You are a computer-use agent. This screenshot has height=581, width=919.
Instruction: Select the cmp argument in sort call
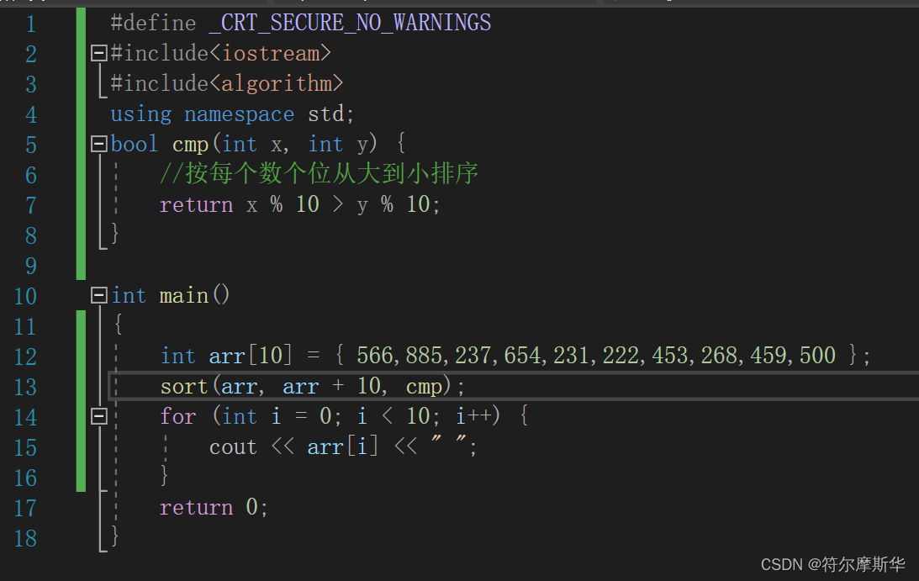[425, 385]
